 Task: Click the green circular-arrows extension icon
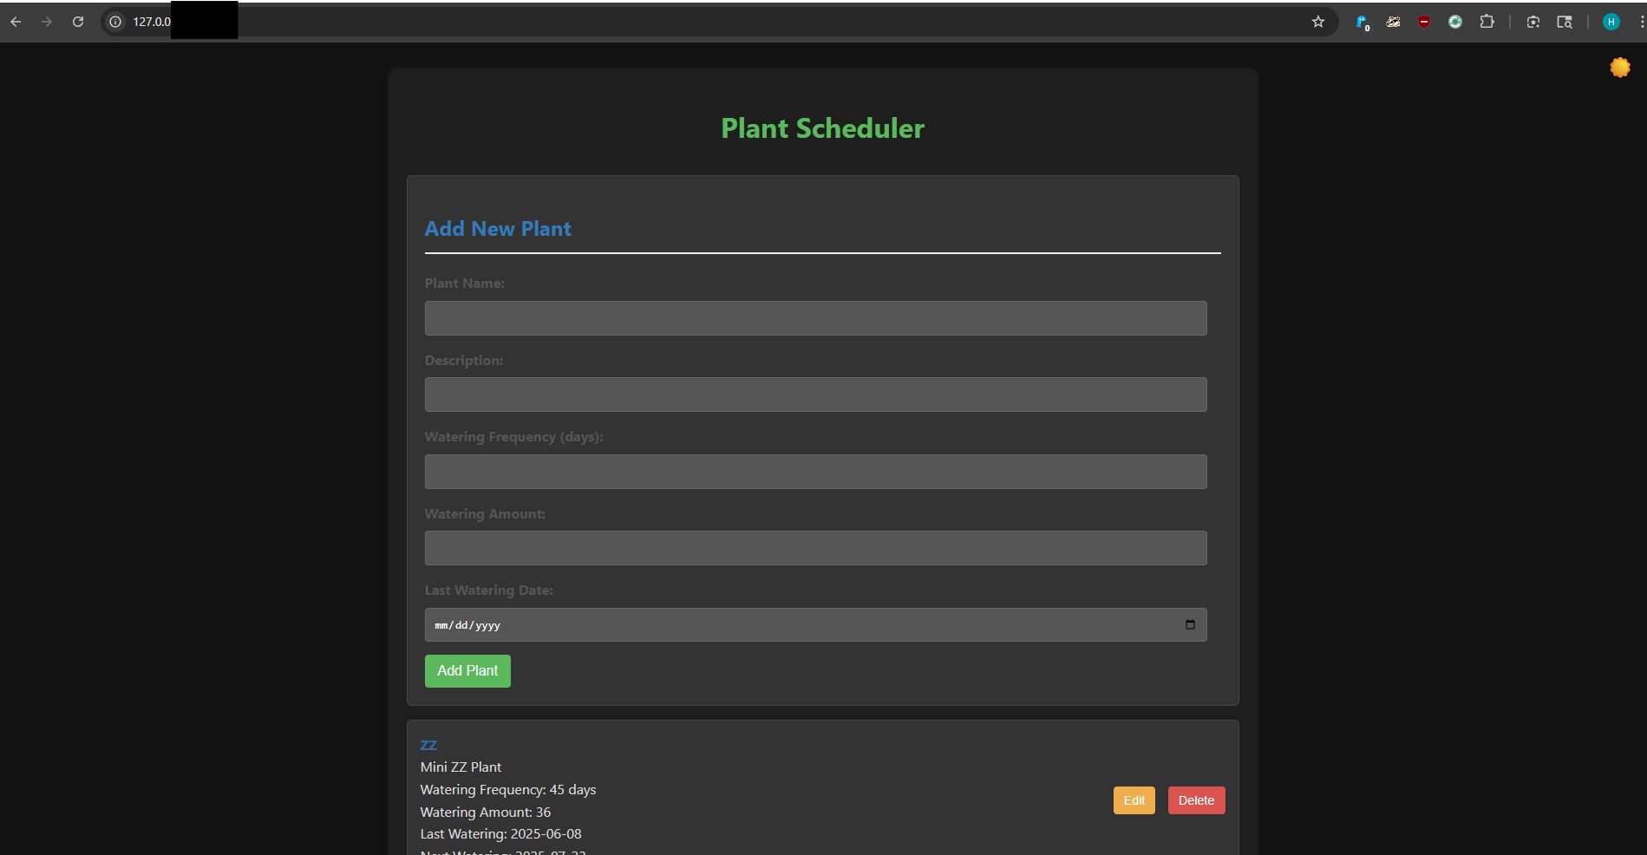pos(1455,22)
